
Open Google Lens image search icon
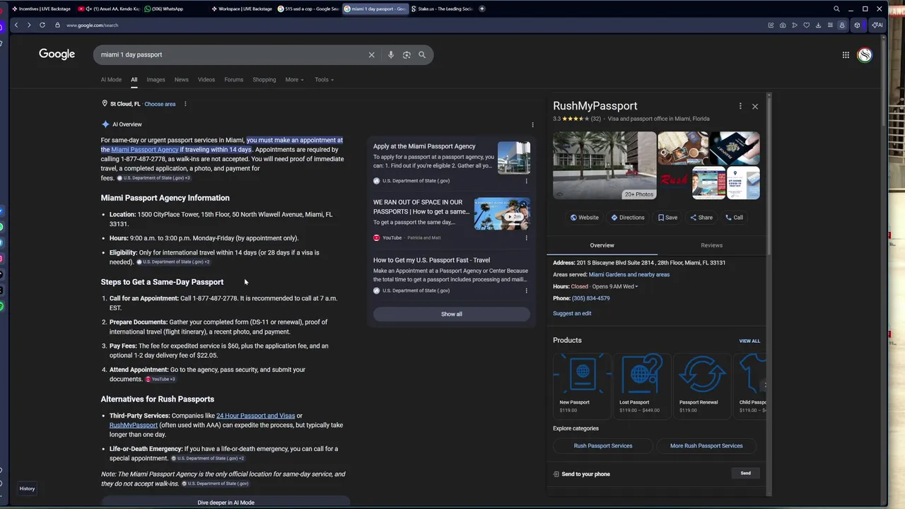click(x=407, y=54)
